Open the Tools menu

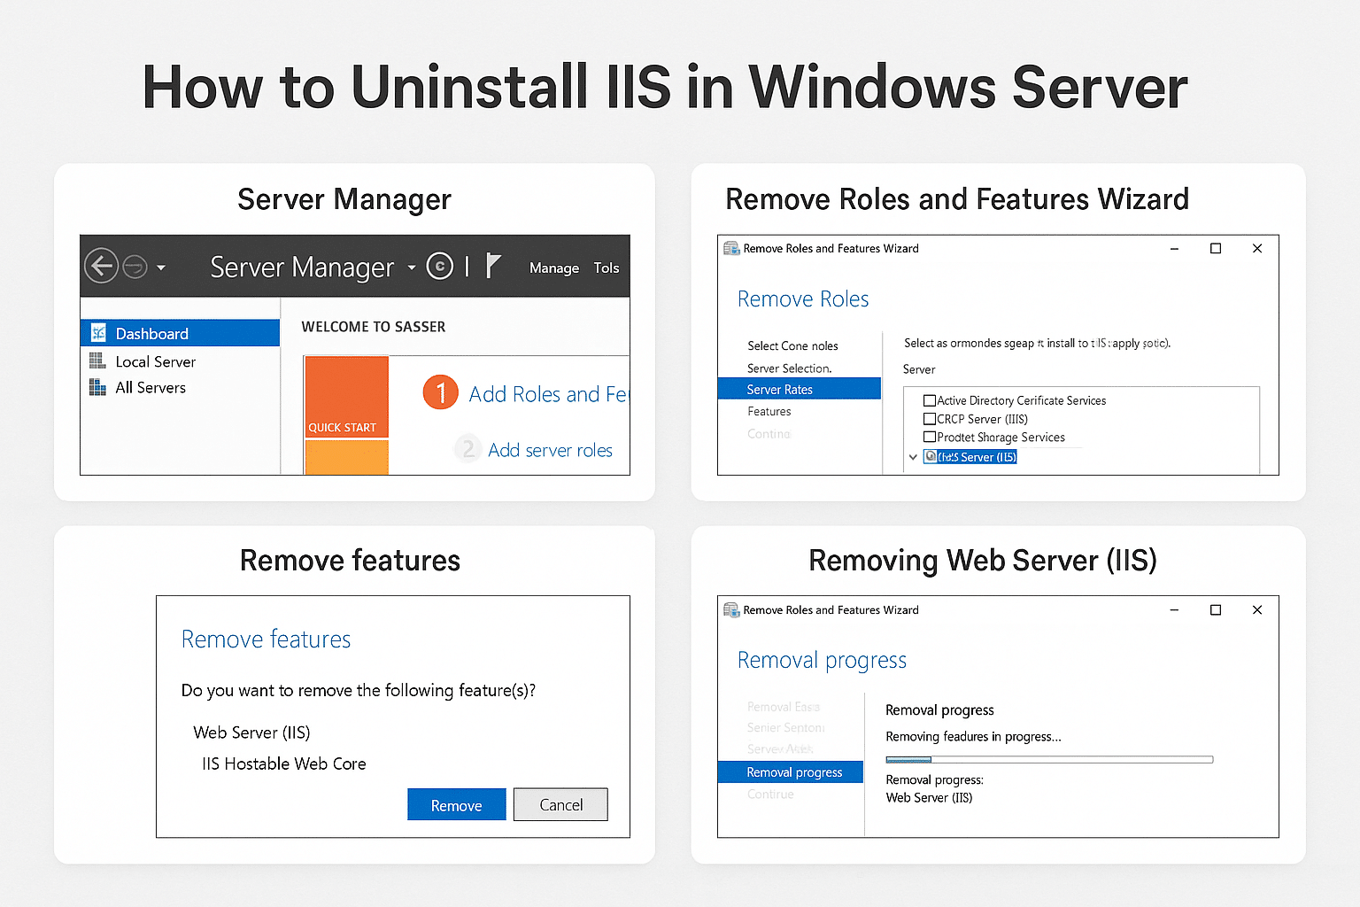coord(606,267)
